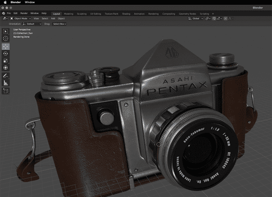The height and width of the screenshot is (197, 272).
Task: Open the editor type selector icon
Action: point(5,19)
